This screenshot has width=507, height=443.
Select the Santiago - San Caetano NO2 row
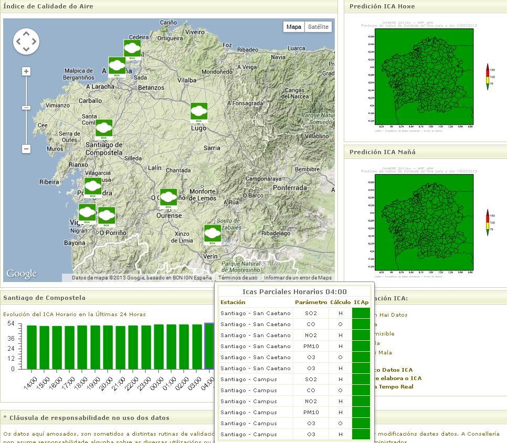294,335
